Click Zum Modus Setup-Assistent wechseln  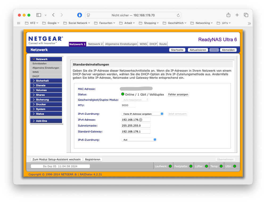[x=56, y=159]
